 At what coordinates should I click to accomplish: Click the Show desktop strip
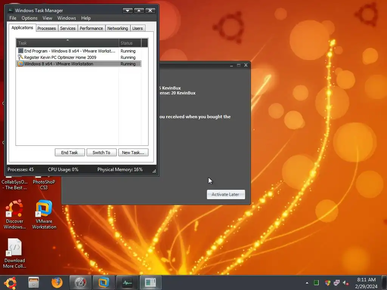[x=384, y=282]
